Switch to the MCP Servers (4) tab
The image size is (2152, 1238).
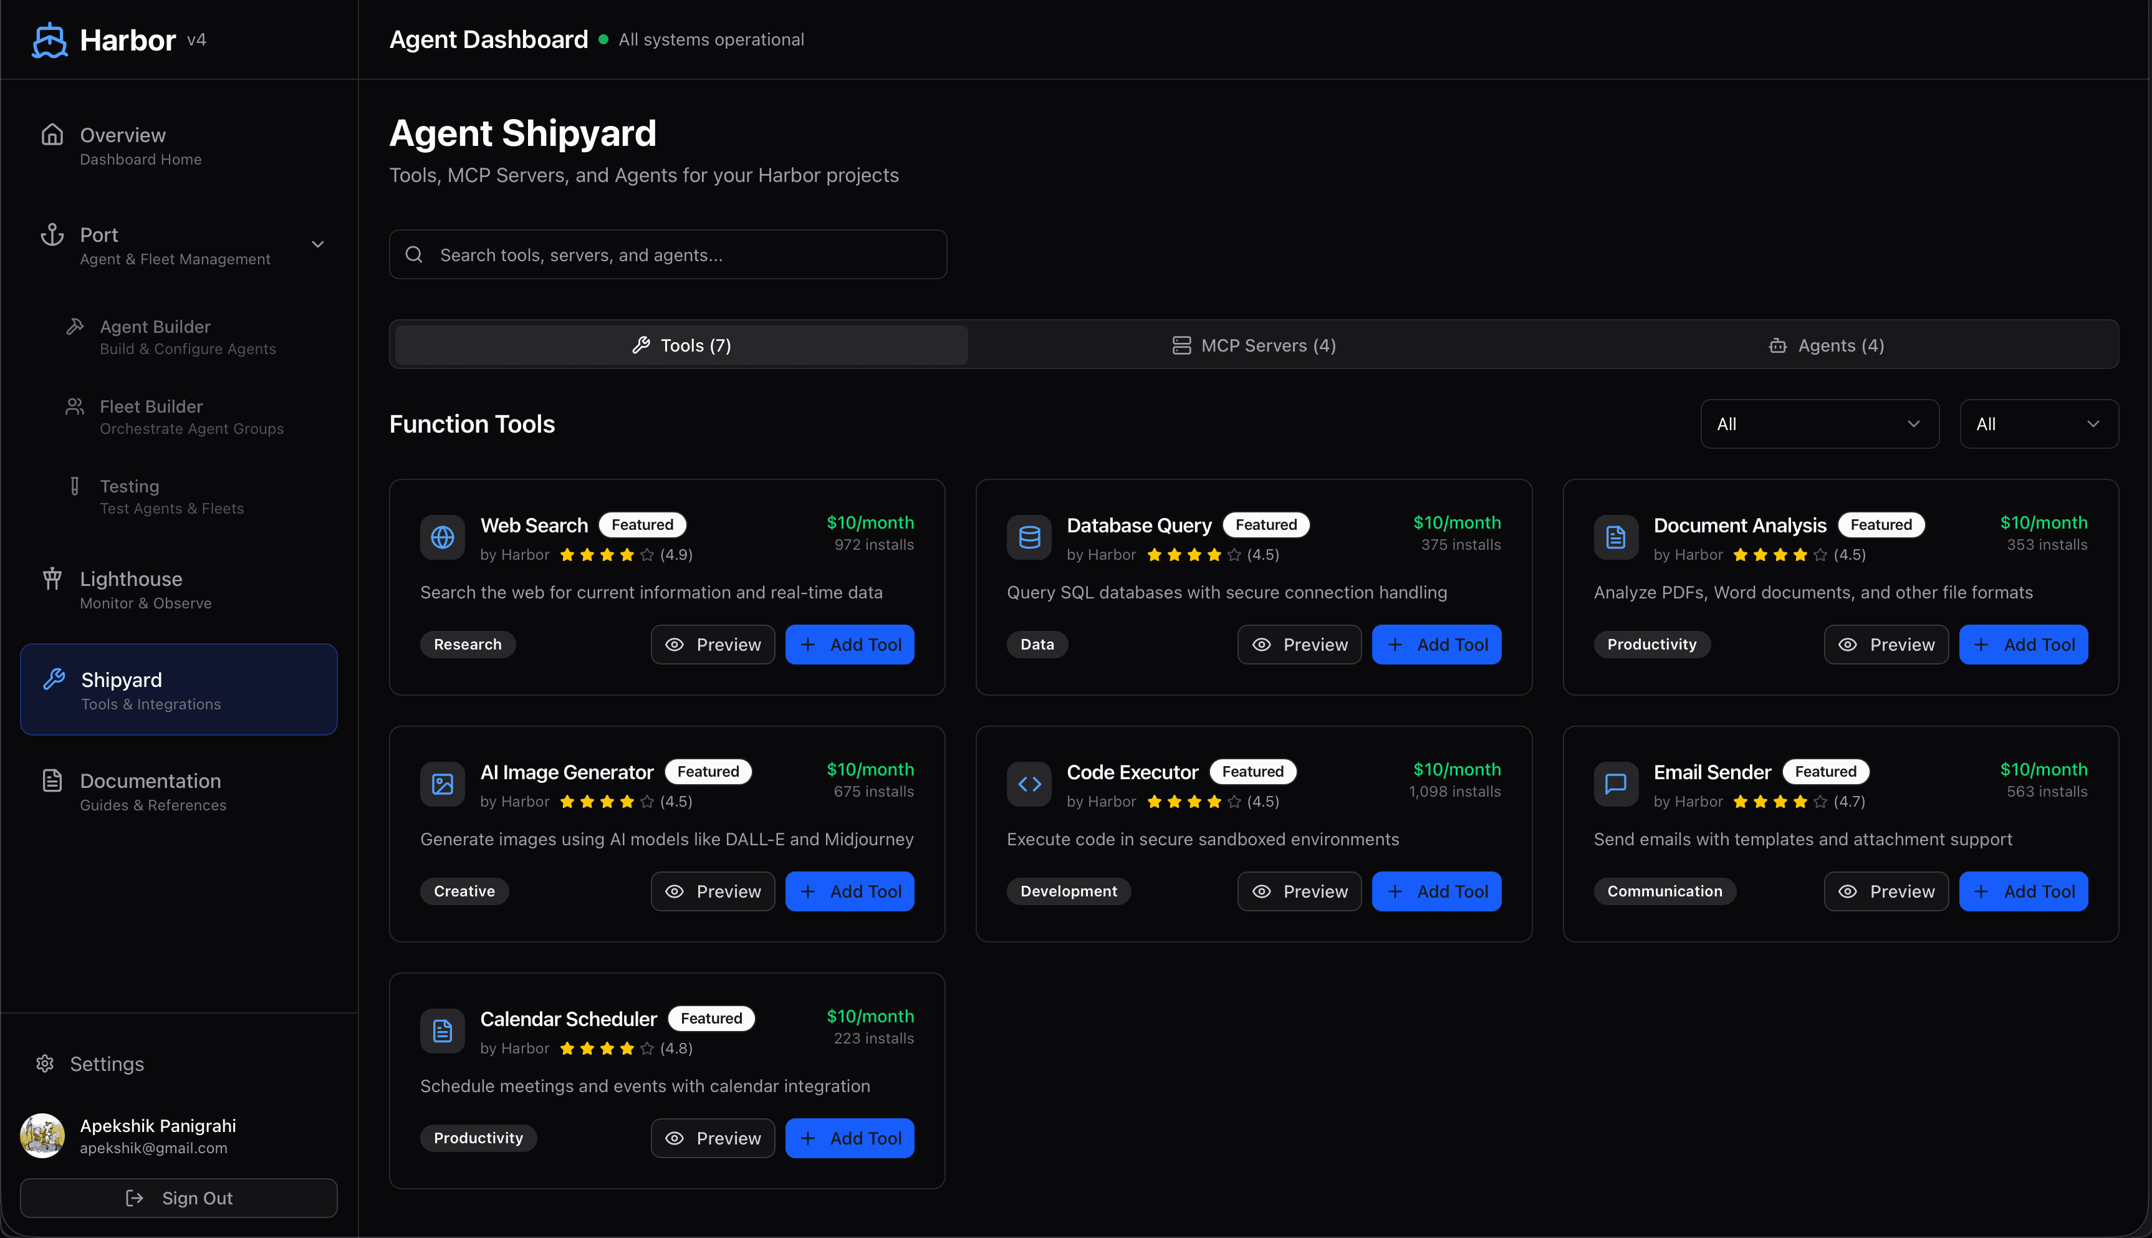tap(1254, 345)
